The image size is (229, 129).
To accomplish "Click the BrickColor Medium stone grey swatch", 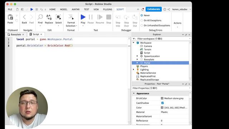I will [x=162, y=98].
